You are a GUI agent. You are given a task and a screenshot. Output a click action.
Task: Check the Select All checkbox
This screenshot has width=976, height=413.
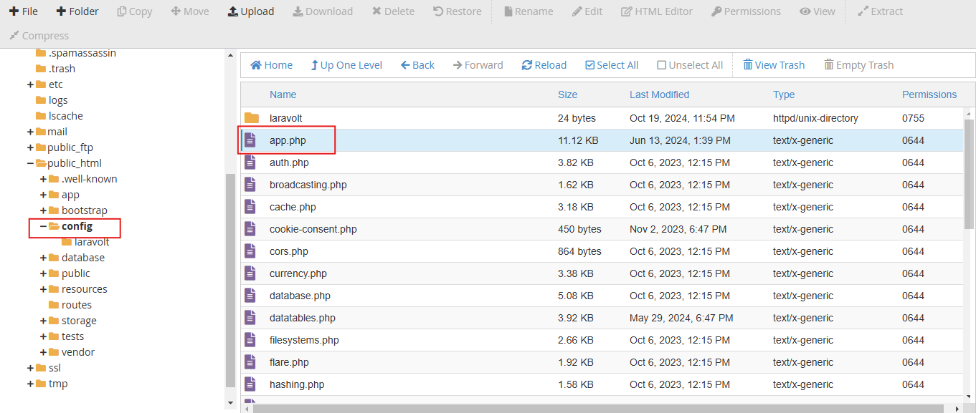590,65
